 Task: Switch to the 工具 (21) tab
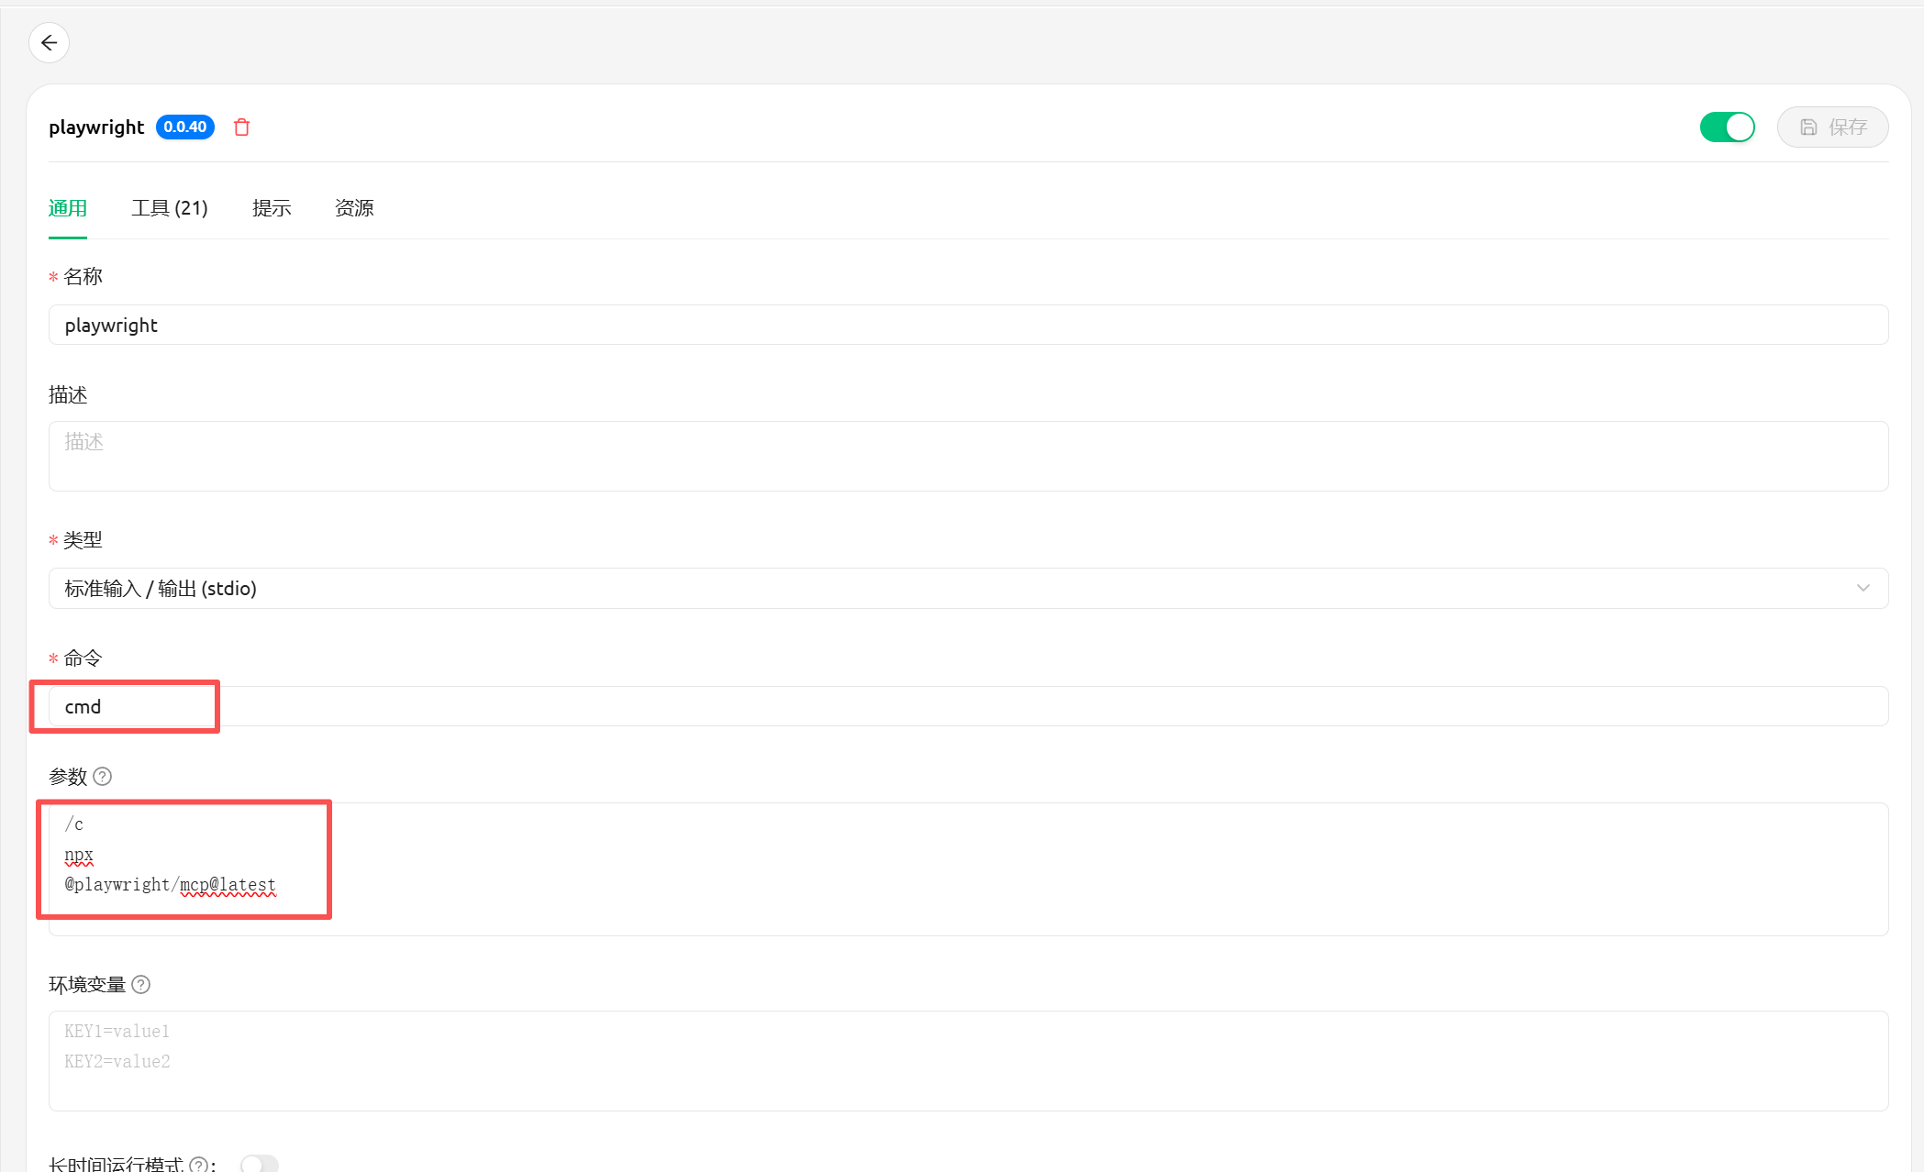click(x=170, y=208)
